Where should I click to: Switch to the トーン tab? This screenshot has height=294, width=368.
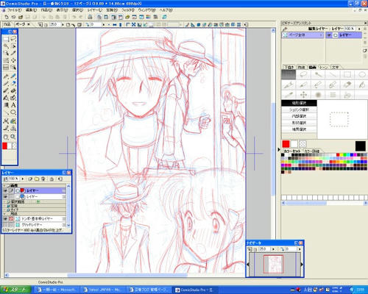point(324,67)
